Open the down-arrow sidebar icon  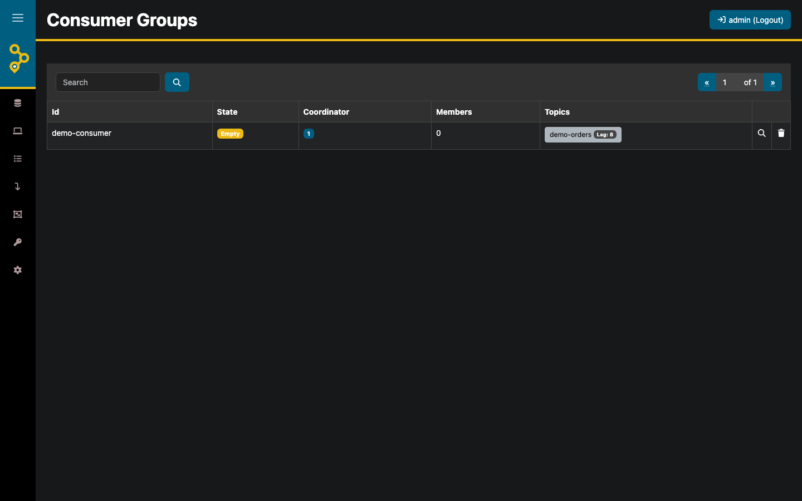point(18,186)
